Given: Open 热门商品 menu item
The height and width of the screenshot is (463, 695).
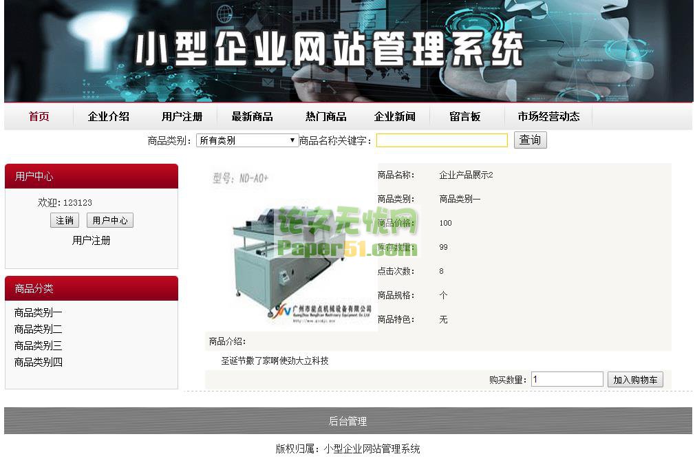Looking at the screenshot, I should (x=325, y=116).
